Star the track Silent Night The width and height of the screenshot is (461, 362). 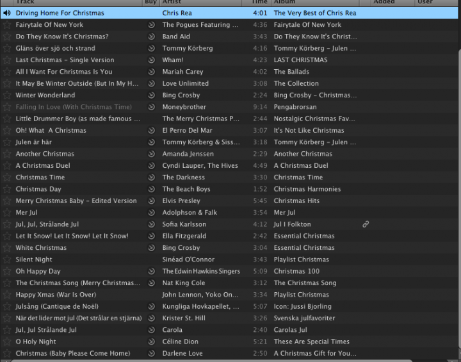7,259
